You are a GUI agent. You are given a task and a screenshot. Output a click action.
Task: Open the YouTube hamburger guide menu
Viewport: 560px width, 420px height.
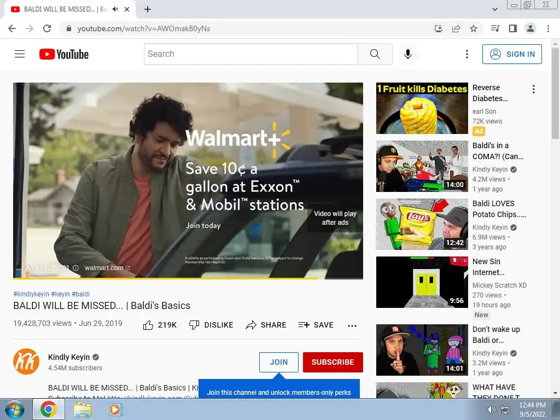coord(20,54)
